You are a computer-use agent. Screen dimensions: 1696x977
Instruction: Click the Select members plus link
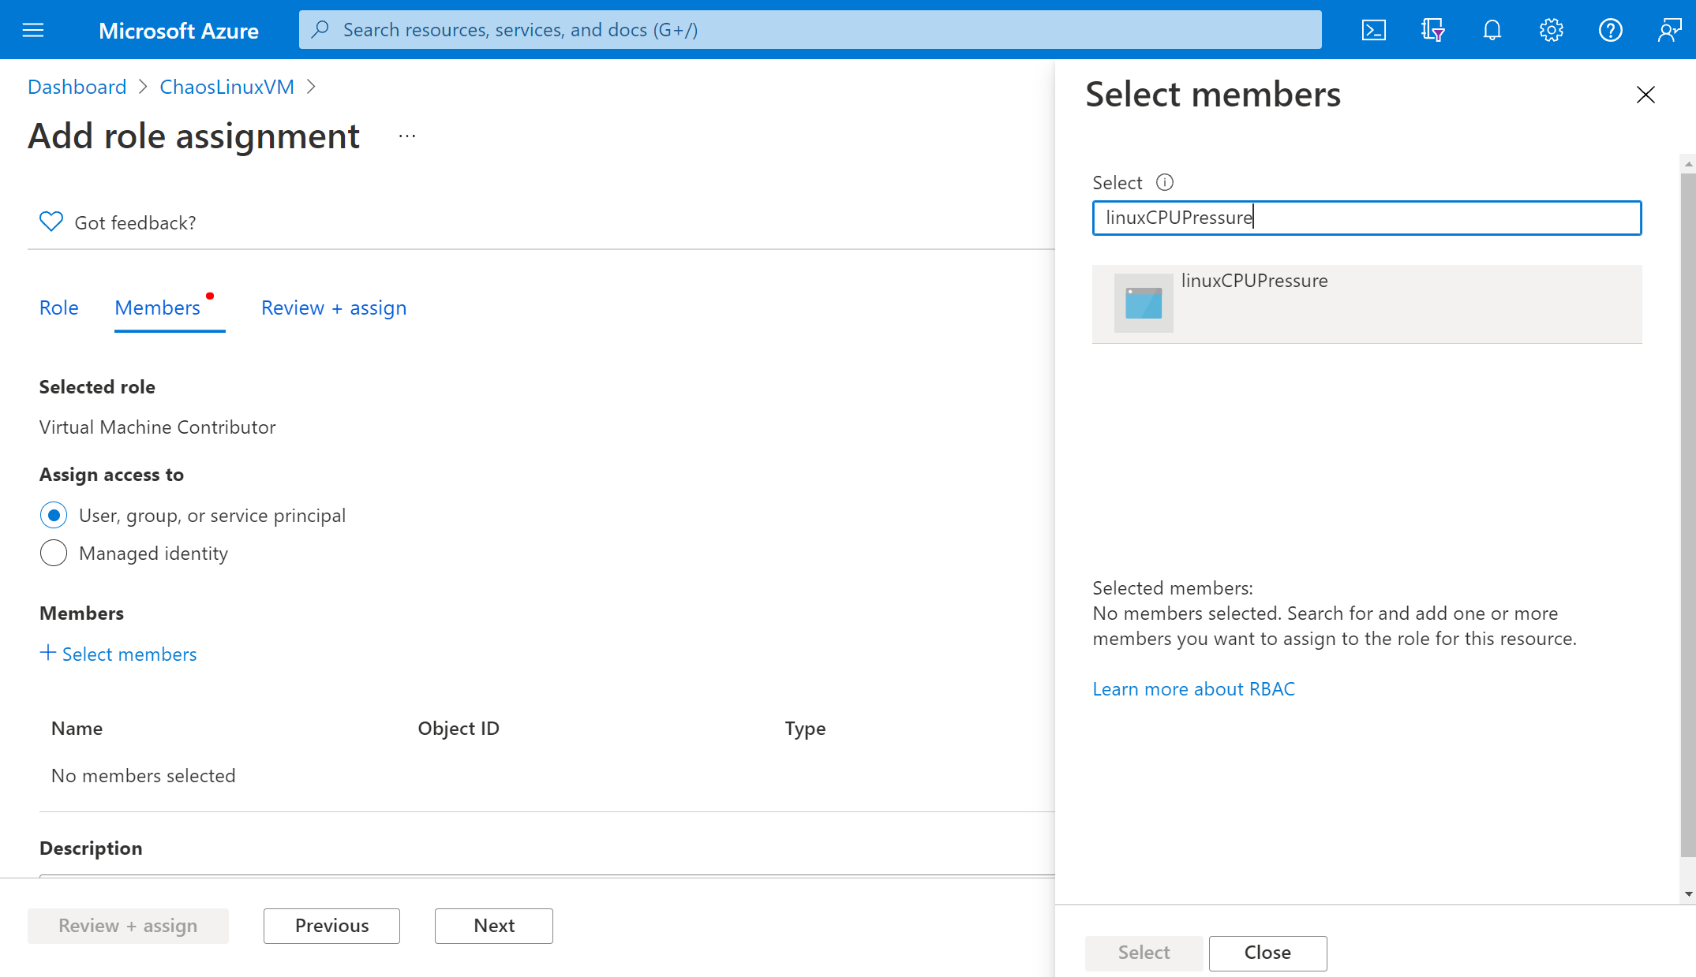(x=118, y=653)
